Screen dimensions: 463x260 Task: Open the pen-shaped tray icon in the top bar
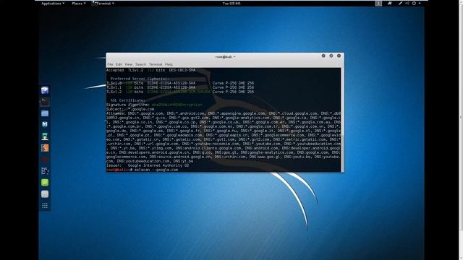click(400, 4)
